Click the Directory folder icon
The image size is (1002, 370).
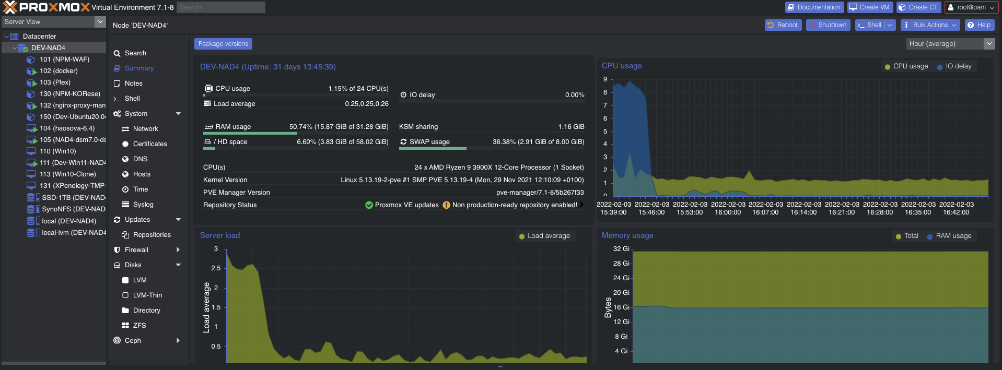tap(125, 311)
